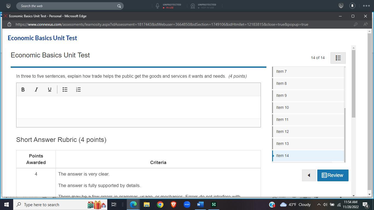Open Microsoft Word from the taskbar
Viewport: 374px width, 210px height.
coord(200,205)
